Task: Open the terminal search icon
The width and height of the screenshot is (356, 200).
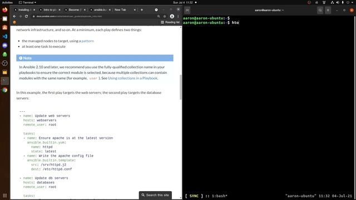Action: 320,10
